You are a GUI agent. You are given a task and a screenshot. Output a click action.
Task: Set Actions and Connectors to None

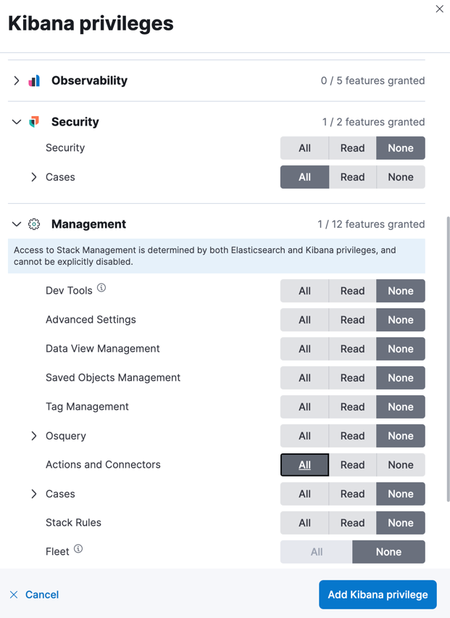pos(400,465)
